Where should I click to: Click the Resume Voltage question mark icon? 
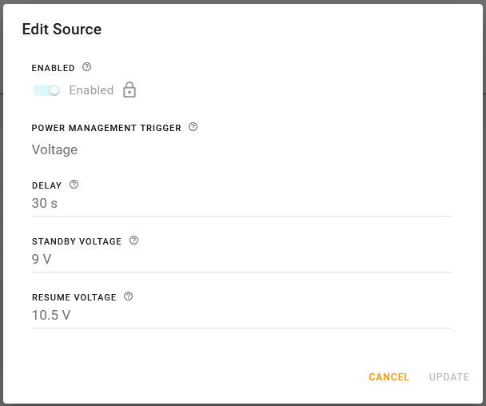pos(129,297)
